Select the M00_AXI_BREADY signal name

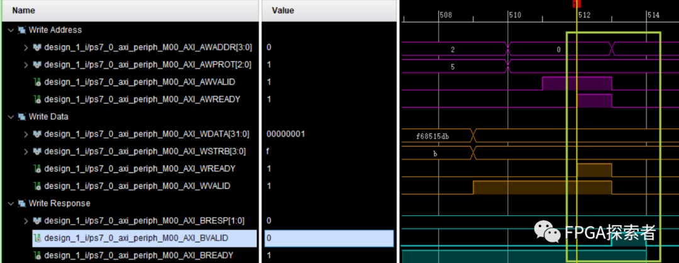(x=138, y=255)
